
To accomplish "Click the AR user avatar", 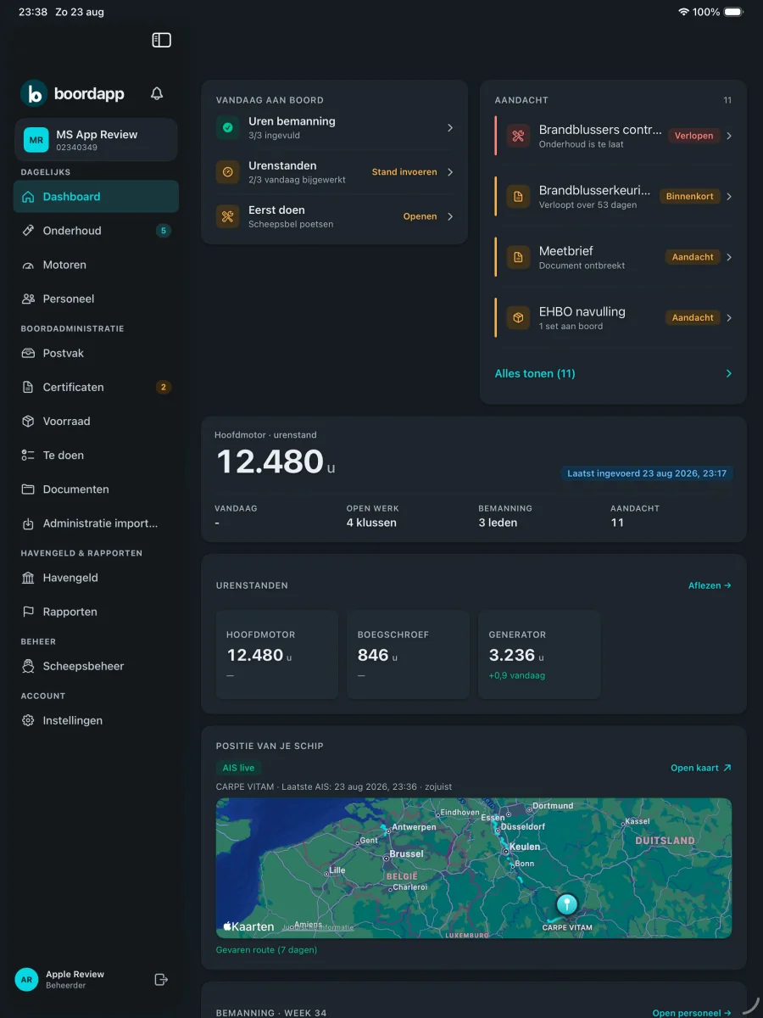I will coord(26,980).
